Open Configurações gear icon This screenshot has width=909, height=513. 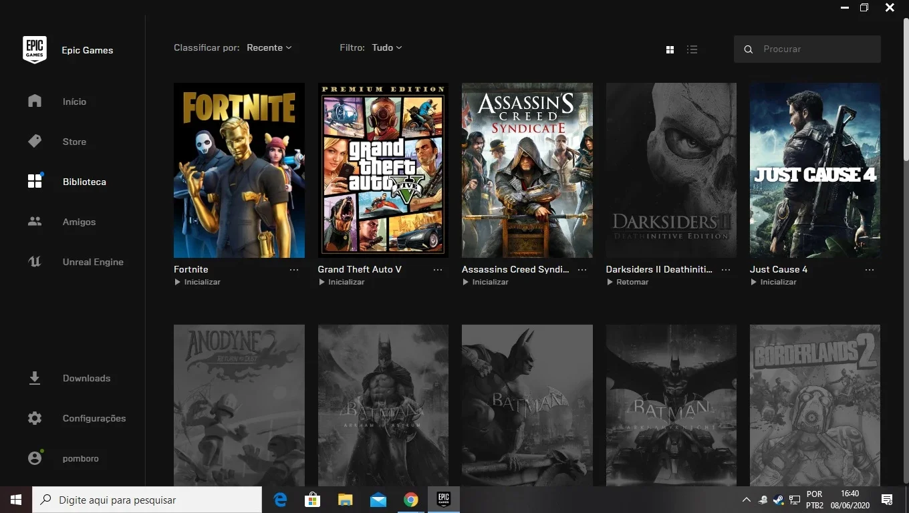35,418
